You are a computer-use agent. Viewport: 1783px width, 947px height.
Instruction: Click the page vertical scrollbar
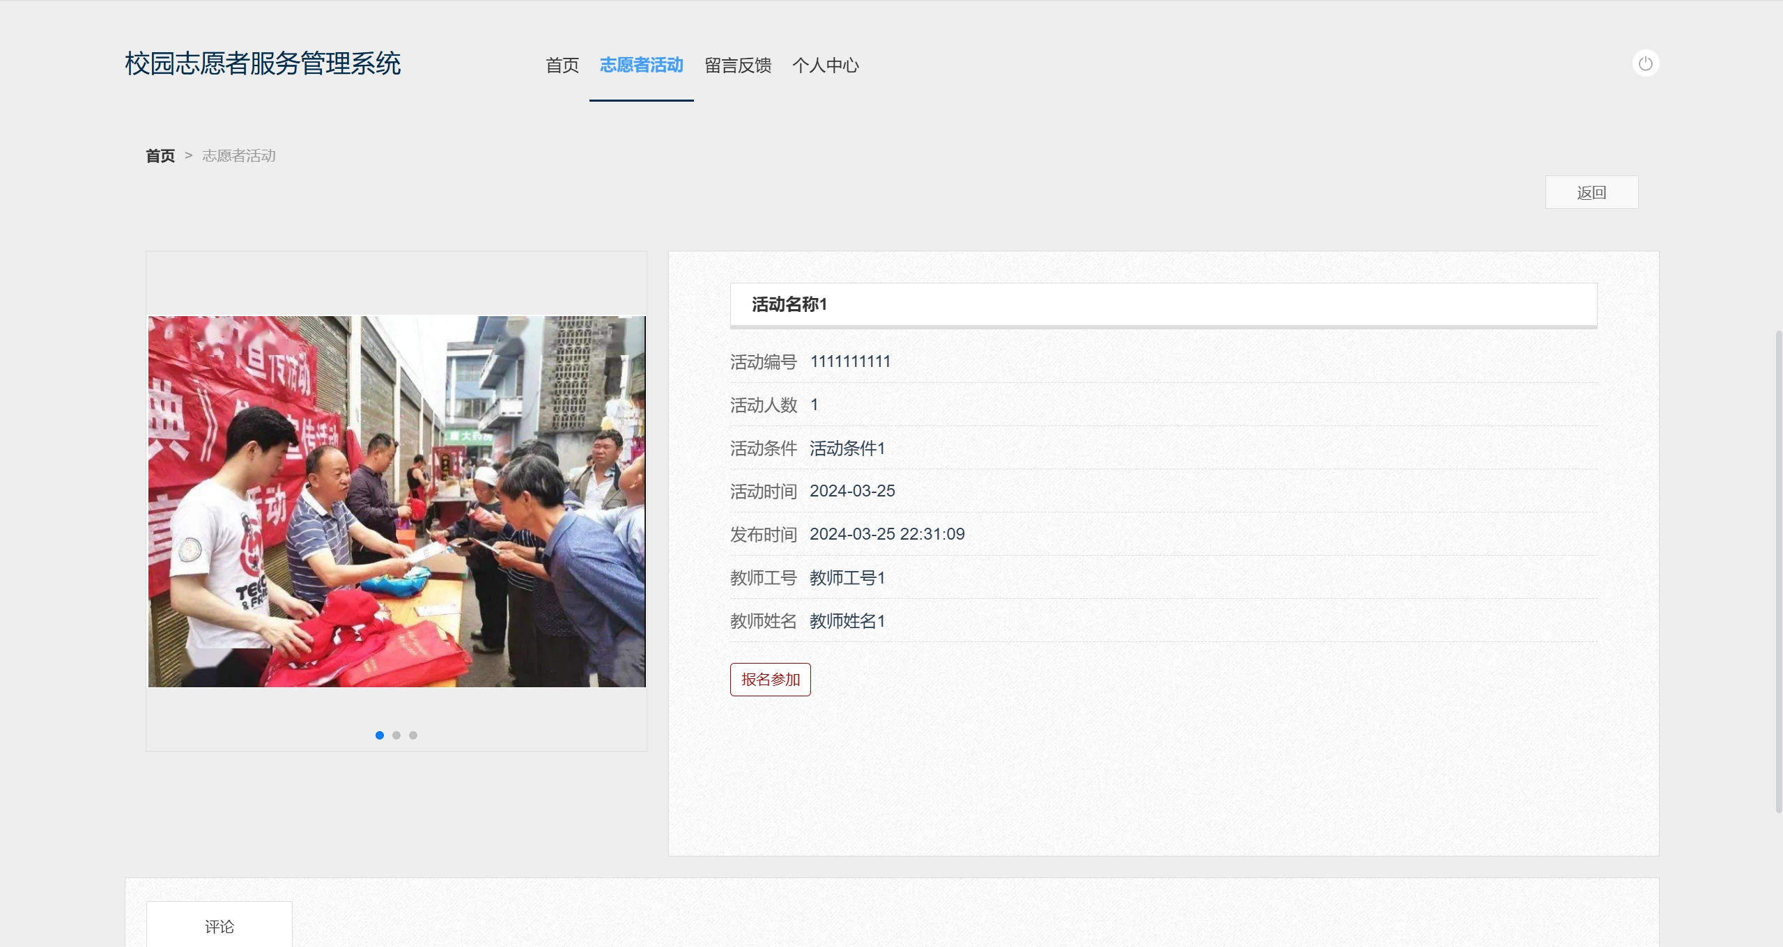click(x=1779, y=571)
